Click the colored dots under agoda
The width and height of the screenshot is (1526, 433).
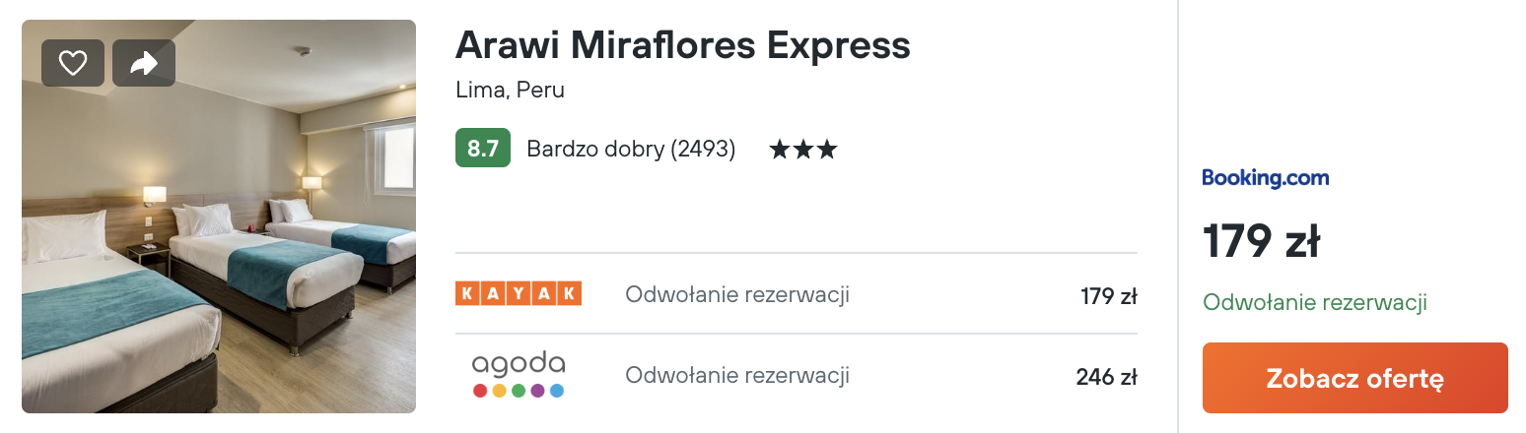[x=519, y=390]
